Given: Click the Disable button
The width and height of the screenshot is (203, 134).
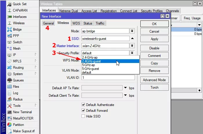Looking at the screenshot, I should pyautogui.click(x=155, y=48).
